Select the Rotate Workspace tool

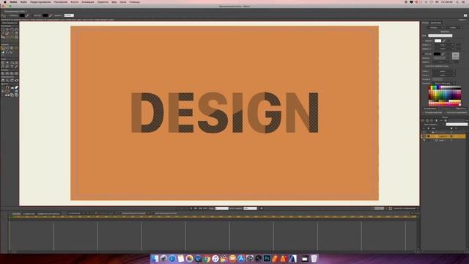tap(12, 81)
